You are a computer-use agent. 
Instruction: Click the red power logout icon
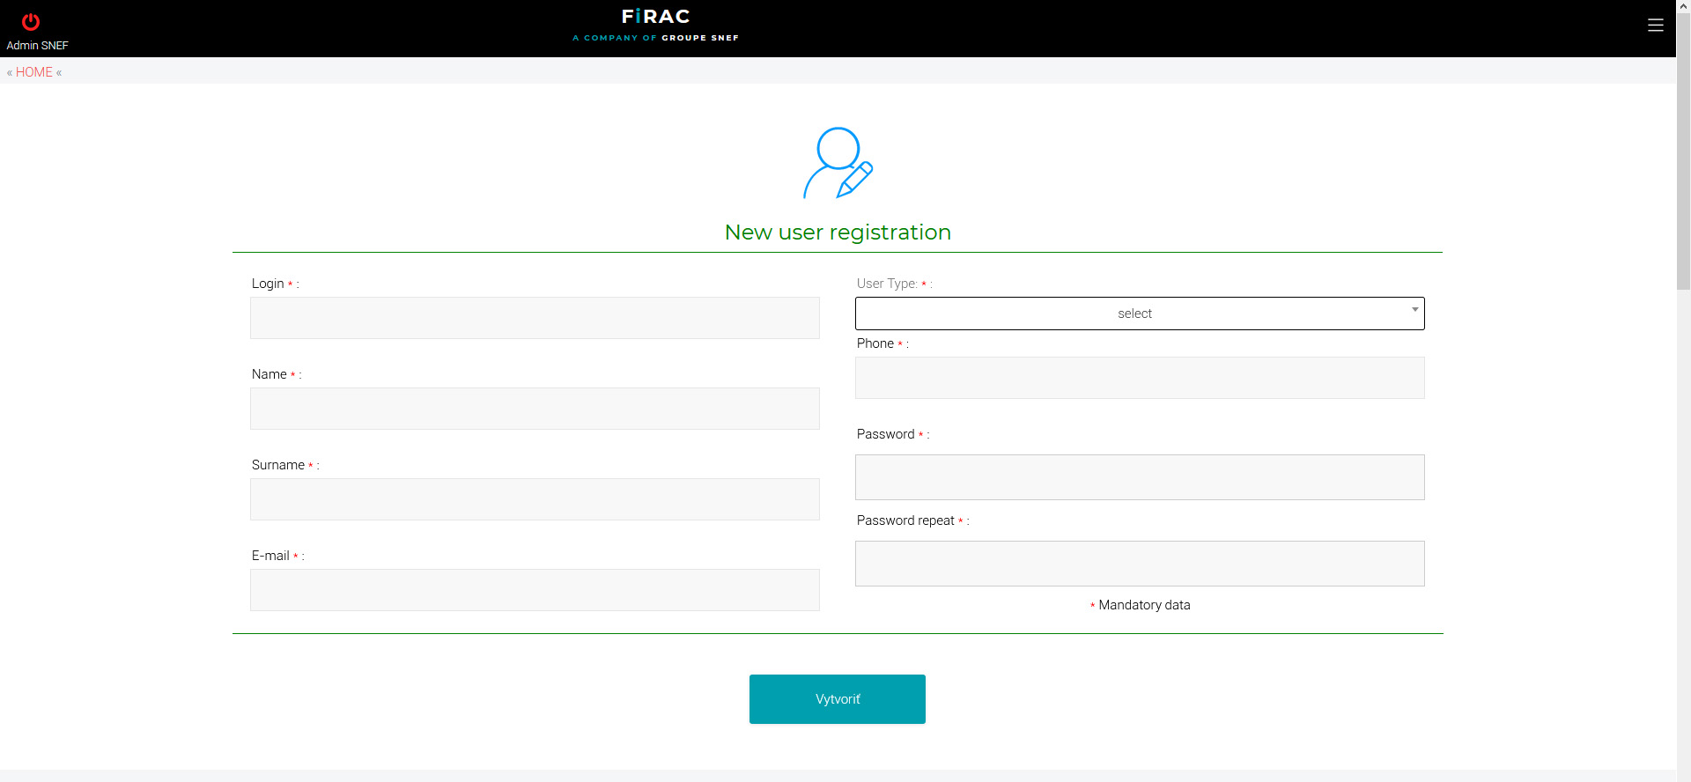(31, 22)
